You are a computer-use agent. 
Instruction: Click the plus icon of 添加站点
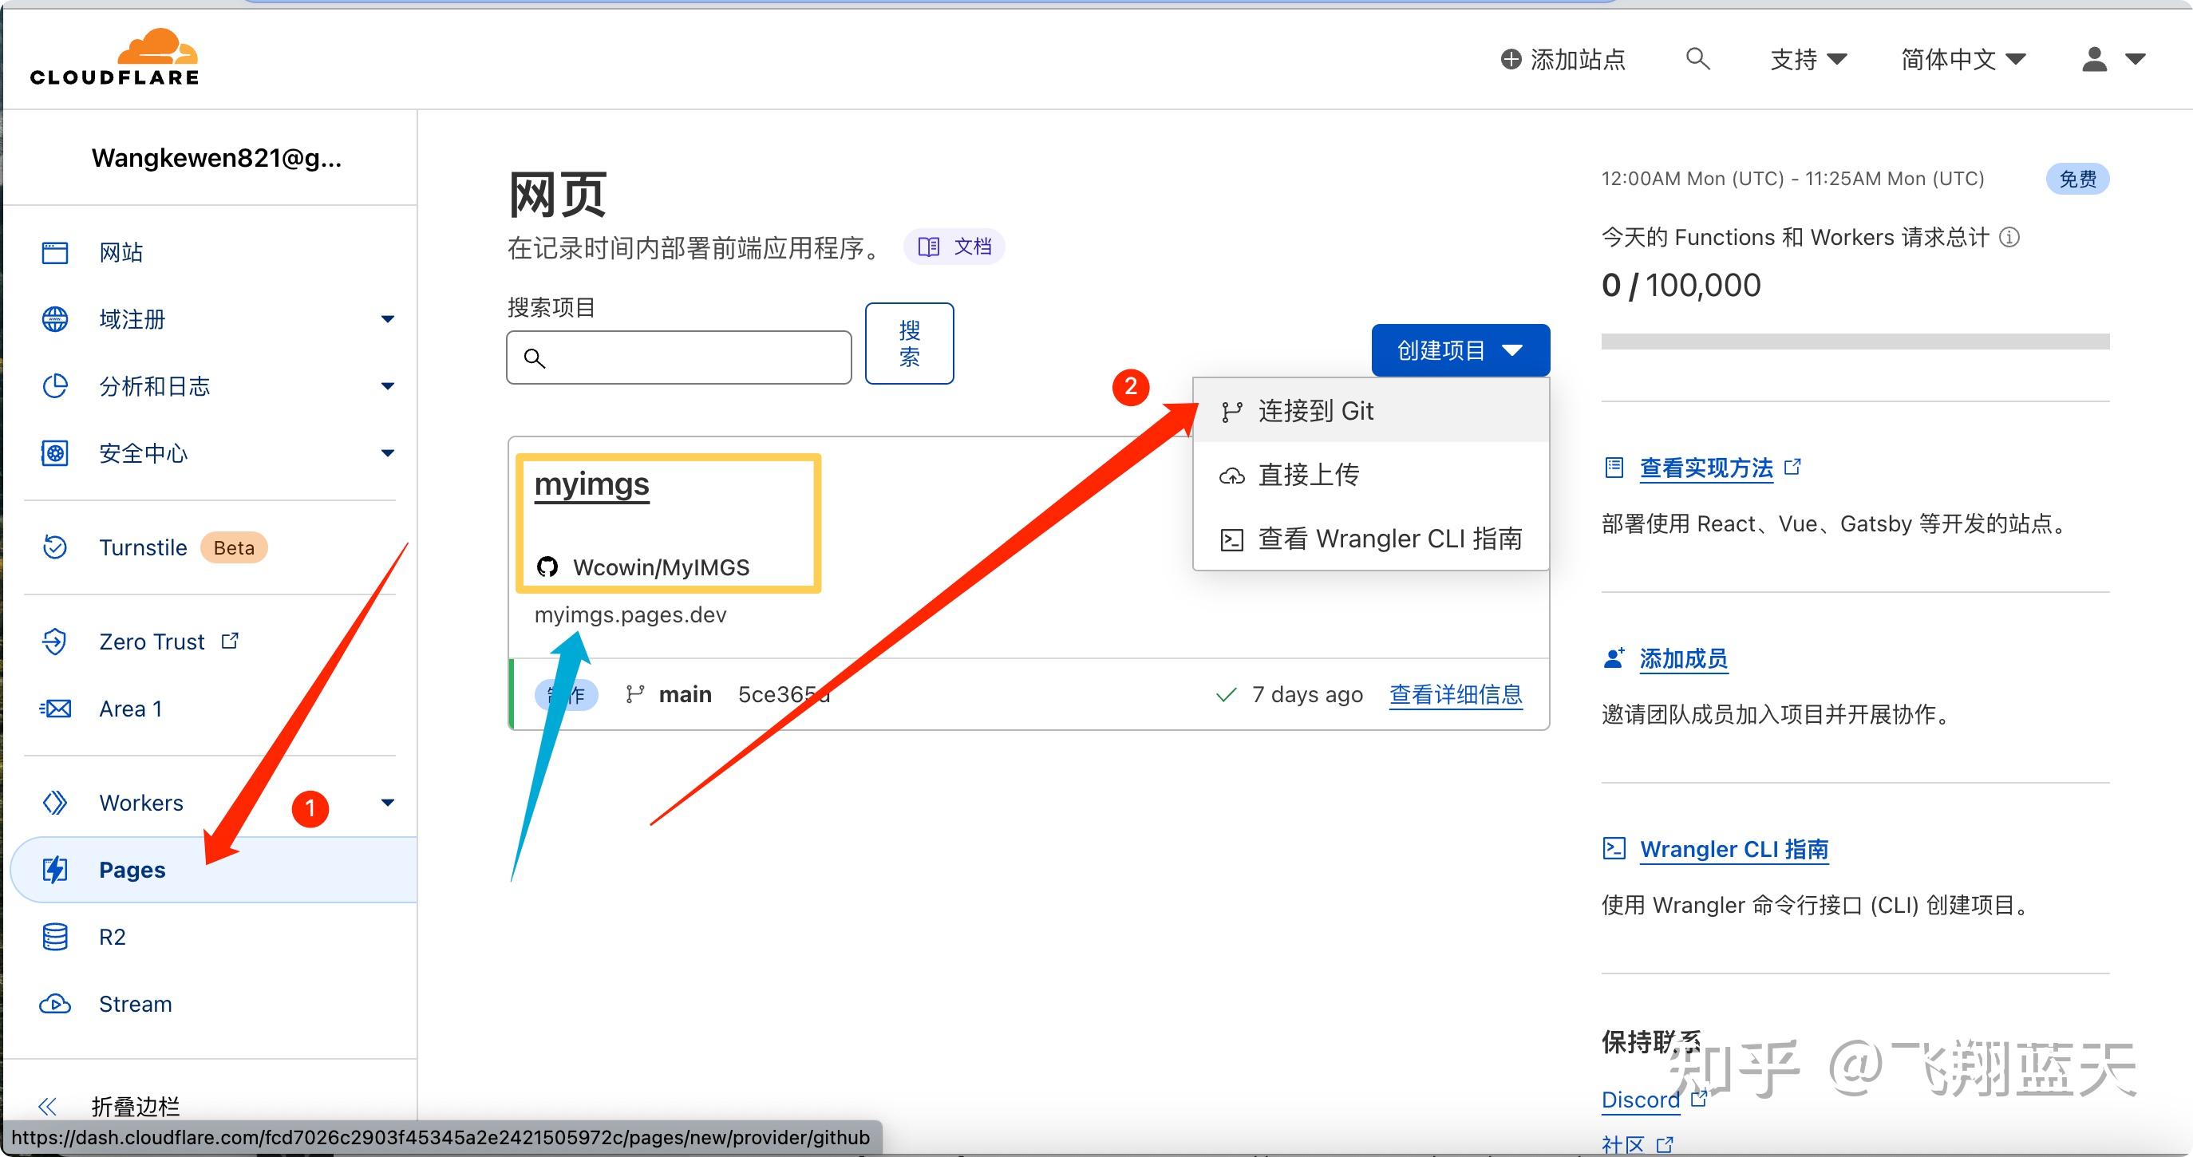[x=1510, y=59]
